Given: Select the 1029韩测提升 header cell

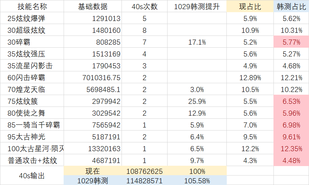Looking at the screenshot, I should [197, 6].
